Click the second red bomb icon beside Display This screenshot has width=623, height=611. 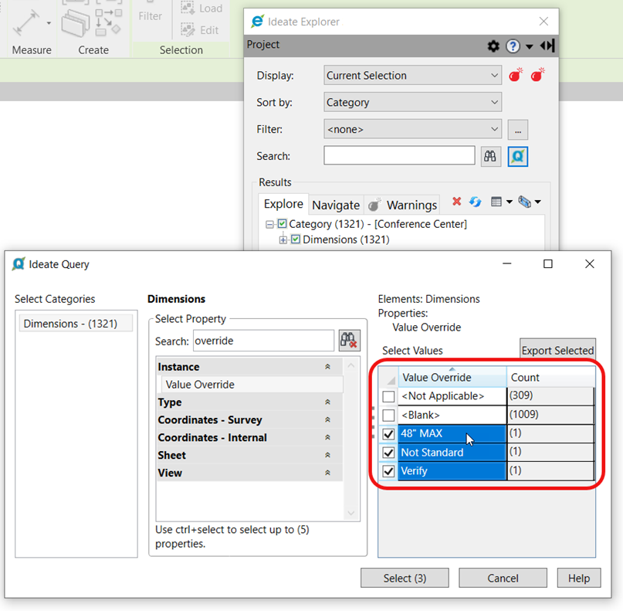tap(537, 75)
